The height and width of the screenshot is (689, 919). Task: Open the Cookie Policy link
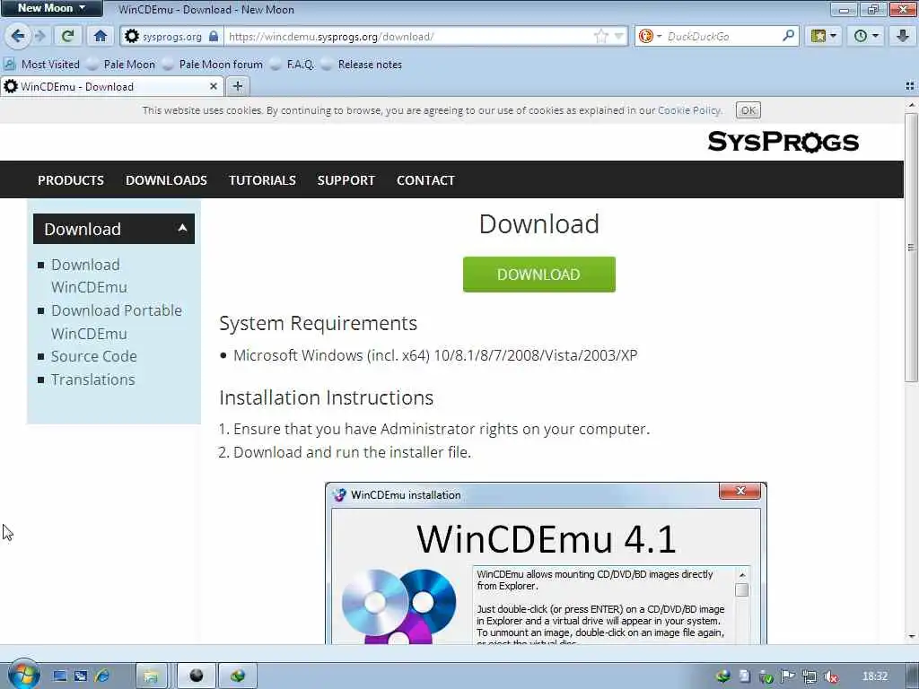689,110
